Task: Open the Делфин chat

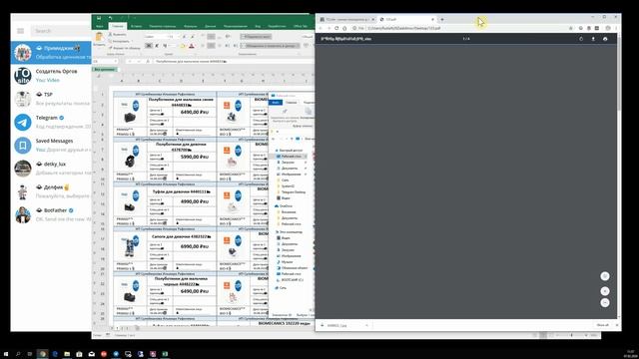Action: [51, 191]
